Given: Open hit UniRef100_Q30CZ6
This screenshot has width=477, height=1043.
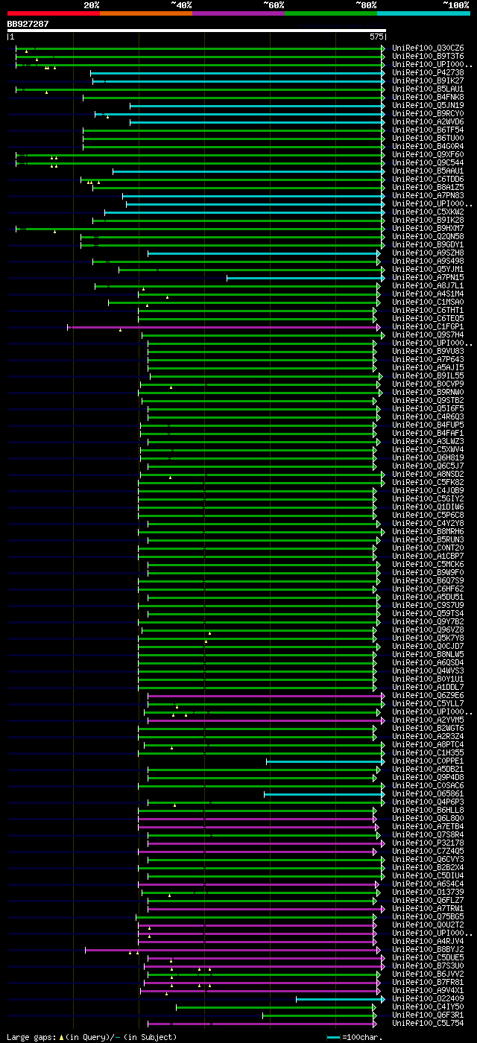Looking at the screenshot, I should (x=428, y=48).
